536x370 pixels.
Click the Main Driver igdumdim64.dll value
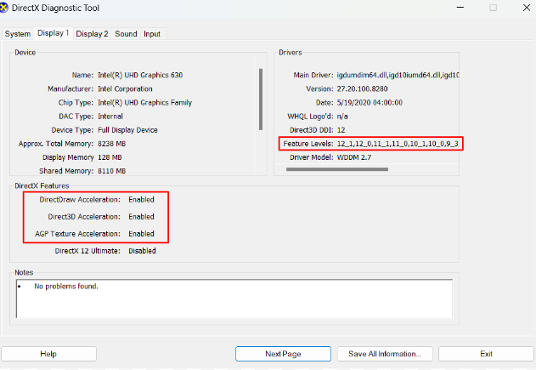pyautogui.click(x=398, y=75)
